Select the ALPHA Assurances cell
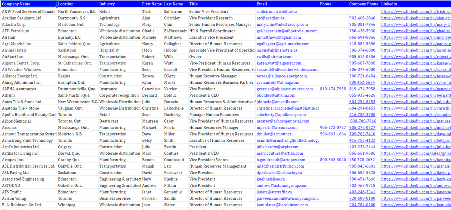The height and width of the screenshot is (210, 451). tap(29, 89)
